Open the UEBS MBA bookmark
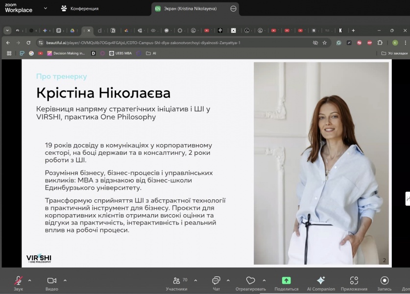Screen dimensions: 410x294 click(x=120, y=53)
